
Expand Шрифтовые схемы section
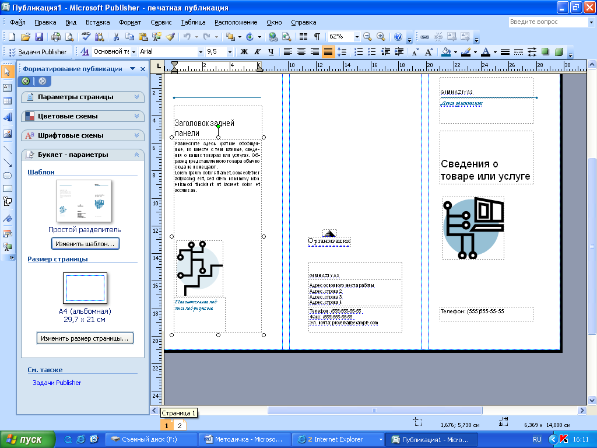[83, 135]
